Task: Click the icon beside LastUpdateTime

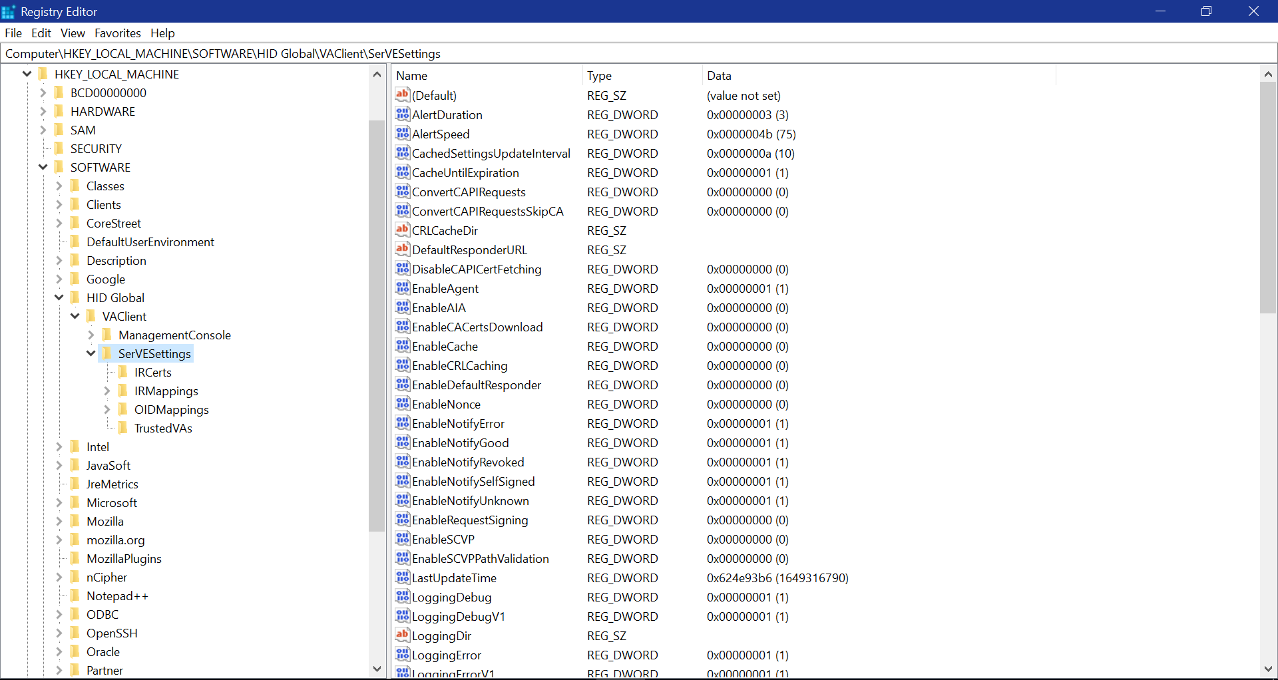Action: click(403, 578)
